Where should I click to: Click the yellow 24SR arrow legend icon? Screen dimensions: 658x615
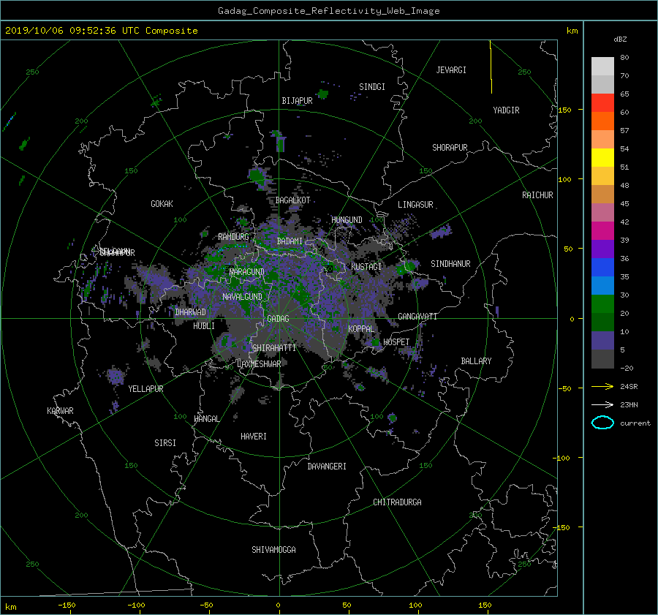point(602,386)
